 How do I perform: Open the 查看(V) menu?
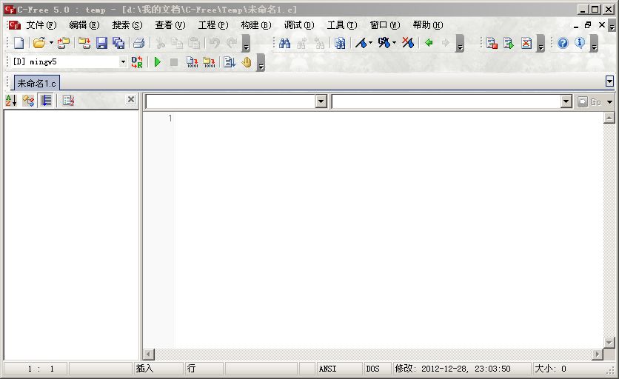pyautogui.click(x=170, y=25)
